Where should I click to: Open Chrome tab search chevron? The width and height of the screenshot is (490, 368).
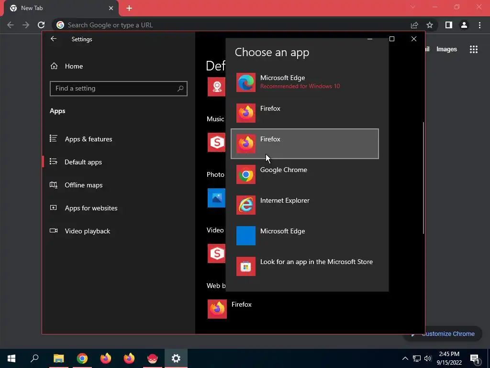(413, 7)
